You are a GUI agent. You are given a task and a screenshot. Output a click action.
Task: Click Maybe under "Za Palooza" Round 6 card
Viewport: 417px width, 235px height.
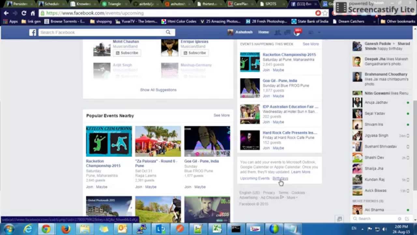pos(151,187)
